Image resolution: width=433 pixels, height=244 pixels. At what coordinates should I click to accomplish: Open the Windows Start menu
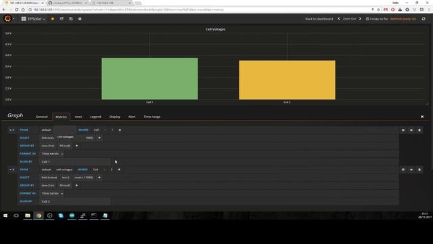pos(5,216)
